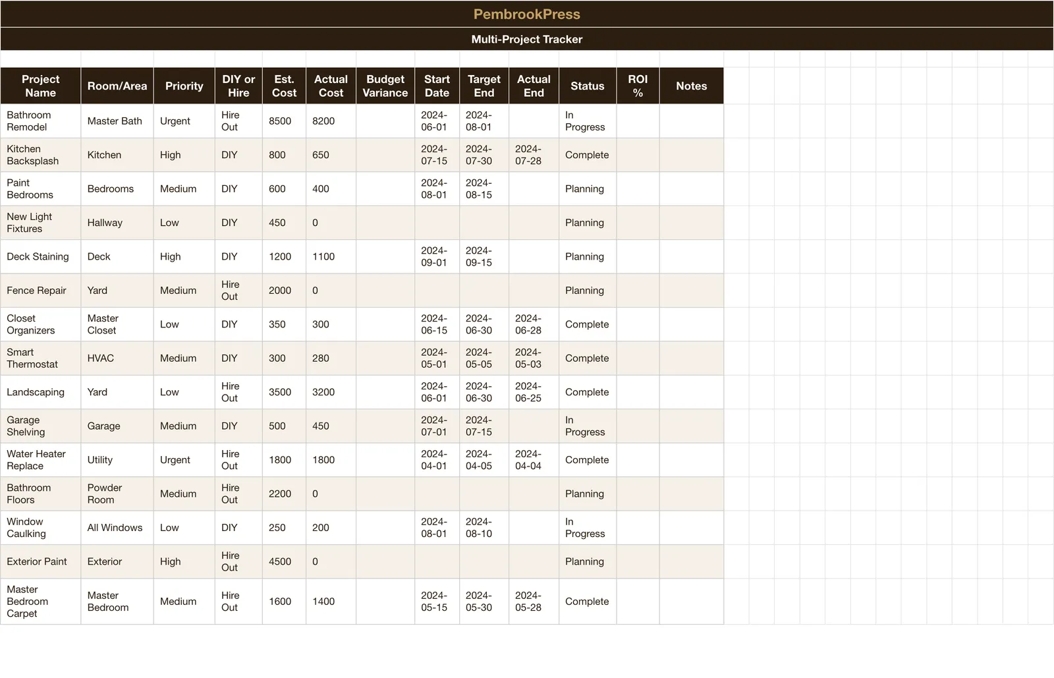Select the 1400 actual cost cell
The width and height of the screenshot is (1054, 678).
point(331,602)
